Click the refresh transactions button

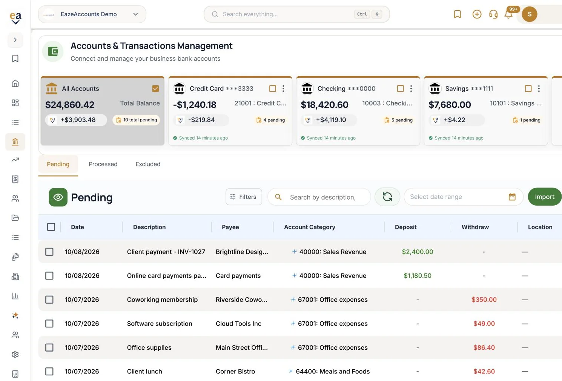coord(387,197)
